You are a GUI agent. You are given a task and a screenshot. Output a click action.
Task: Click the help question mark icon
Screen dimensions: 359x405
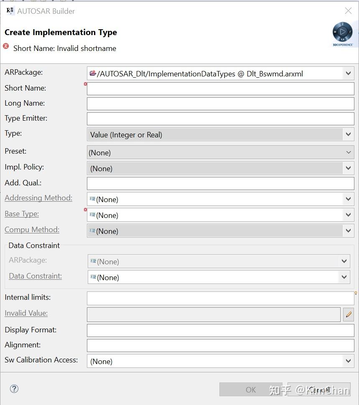click(14, 389)
